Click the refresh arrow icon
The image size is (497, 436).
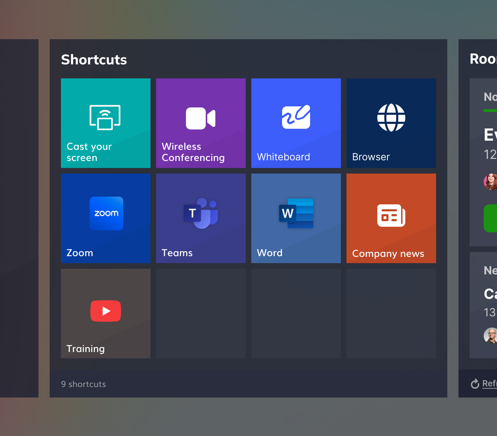[475, 384]
